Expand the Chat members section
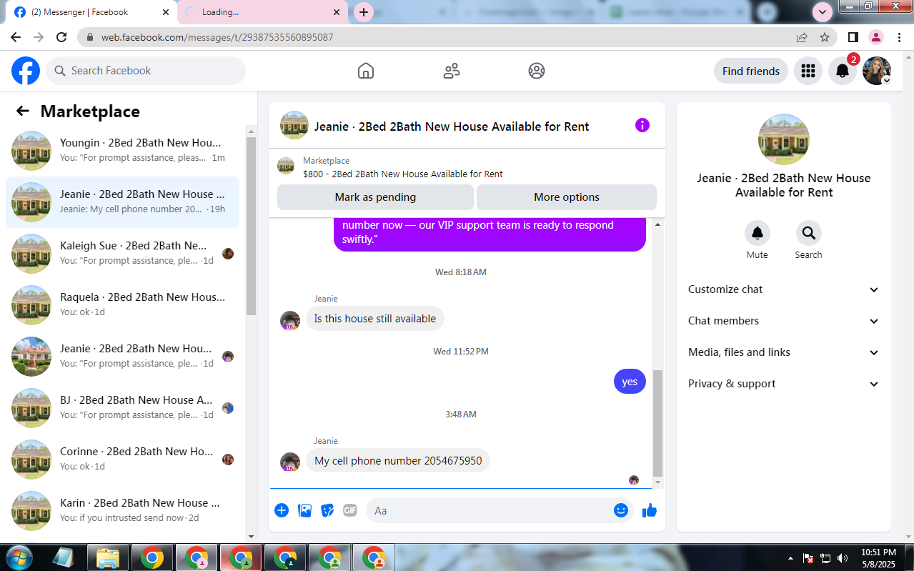This screenshot has width=914, height=571. click(x=784, y=321)
